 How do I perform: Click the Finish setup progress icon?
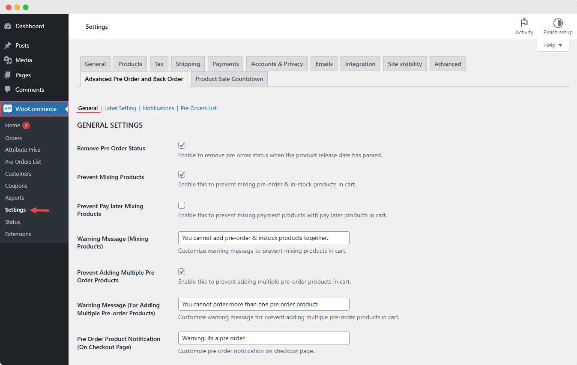click(x=558, y=23)
